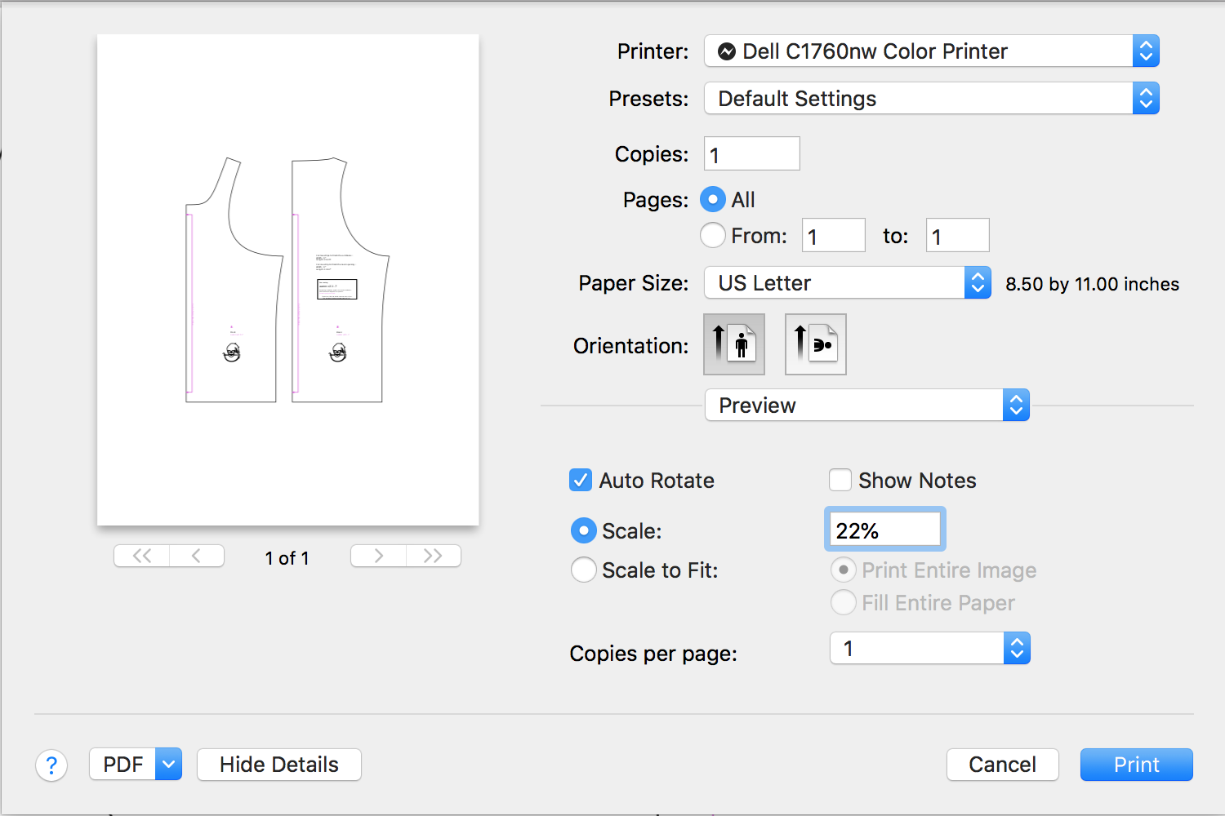The height and width of the screenshot is (816, 1225).
Task: Open the Paper Size dropdown
Action: (848, 283)
